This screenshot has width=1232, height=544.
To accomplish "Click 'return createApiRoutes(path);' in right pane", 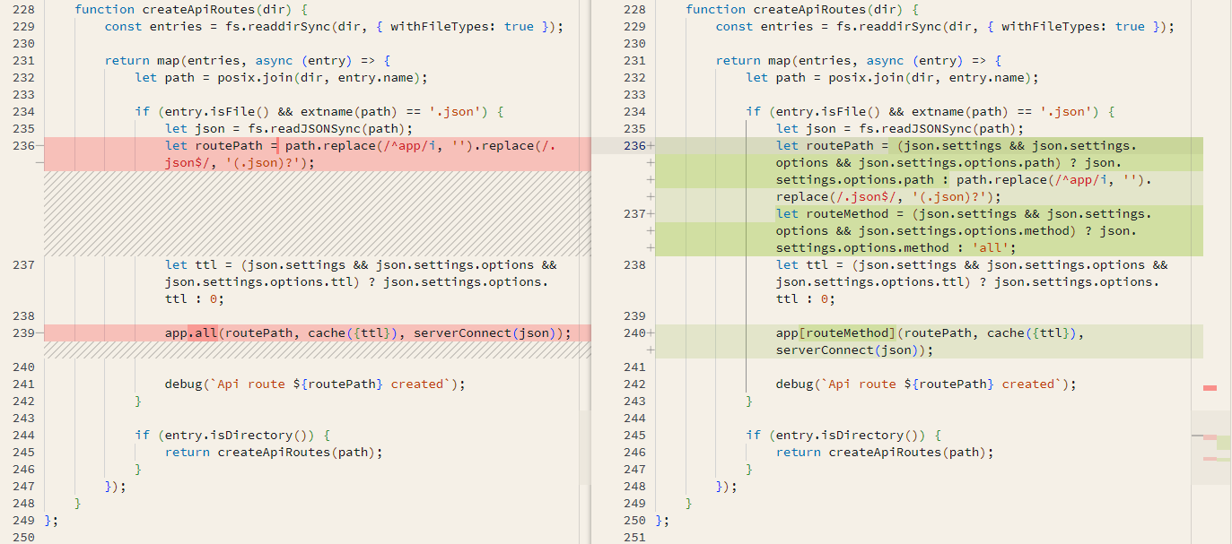I will tap(885, 452).
